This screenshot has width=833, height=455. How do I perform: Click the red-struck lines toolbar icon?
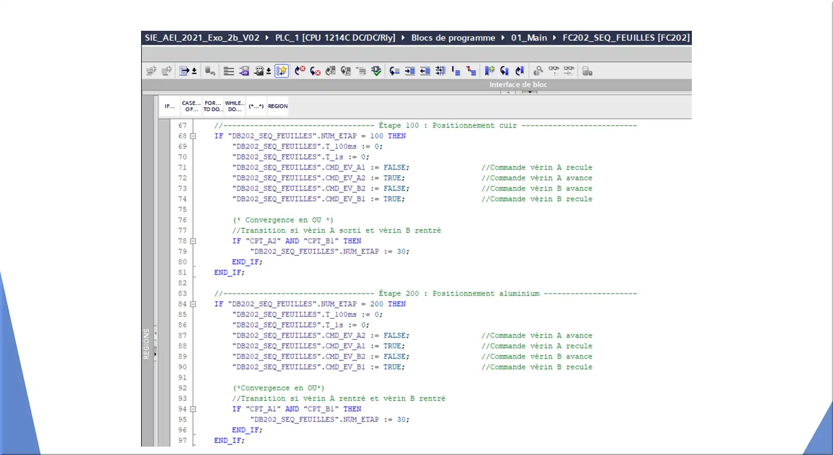[471, 71]
